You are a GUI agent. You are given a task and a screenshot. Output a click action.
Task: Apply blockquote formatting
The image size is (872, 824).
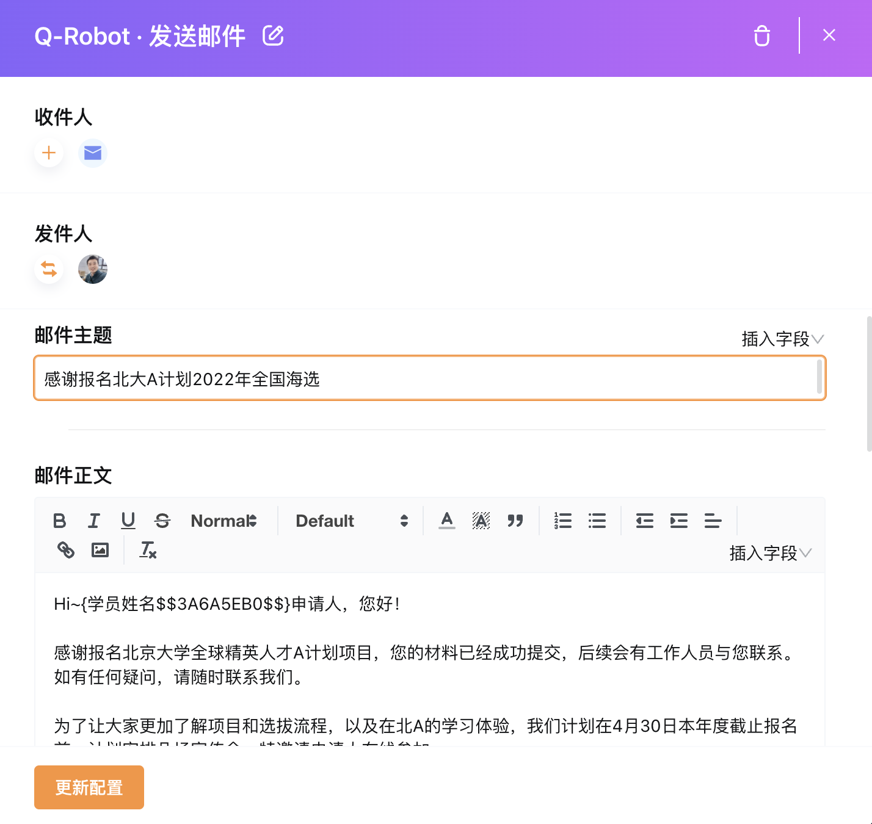tap(515, 521)
